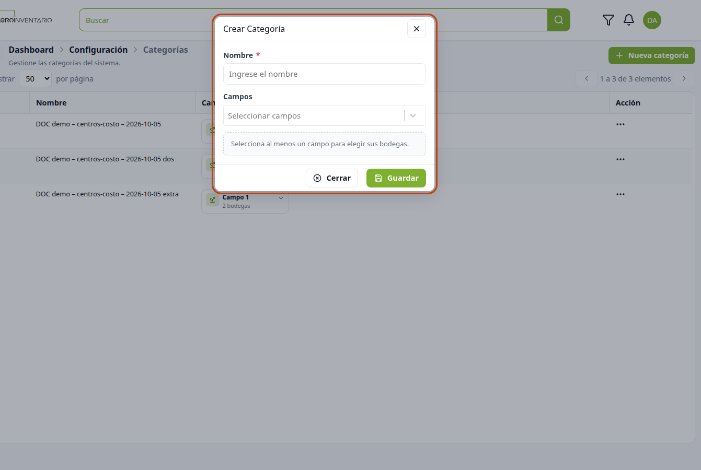This screenshot has width=701, height=470.
Task: Open actions menu for the 'extra' row
Action: coord(620,194)
